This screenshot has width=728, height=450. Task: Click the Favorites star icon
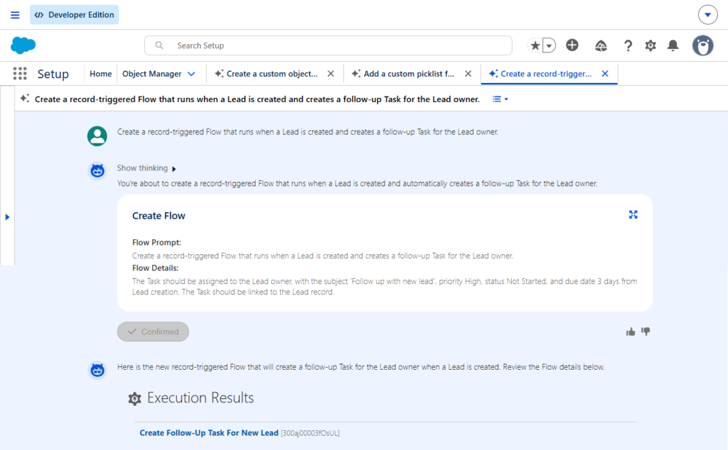coord(535,45)
